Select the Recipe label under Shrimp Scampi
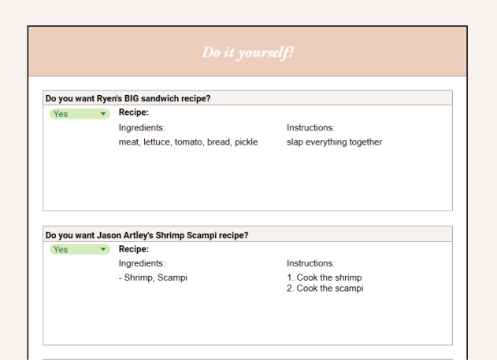 pyautogui.click(x=134, y=248)
